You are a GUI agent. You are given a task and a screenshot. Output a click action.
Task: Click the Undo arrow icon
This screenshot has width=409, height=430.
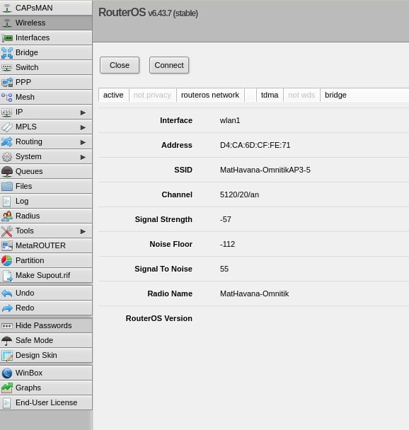(x=7, y=294)
